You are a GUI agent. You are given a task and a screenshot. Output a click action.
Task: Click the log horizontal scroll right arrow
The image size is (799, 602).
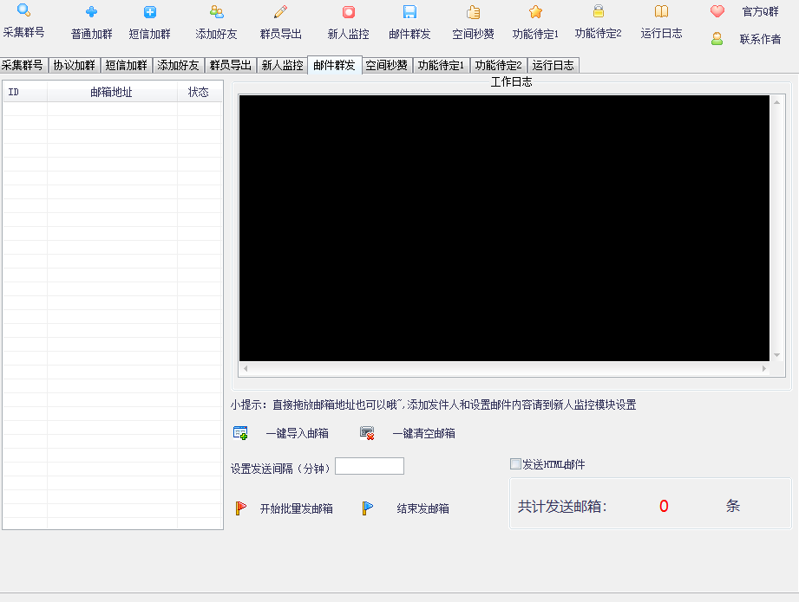click(763, 368)
